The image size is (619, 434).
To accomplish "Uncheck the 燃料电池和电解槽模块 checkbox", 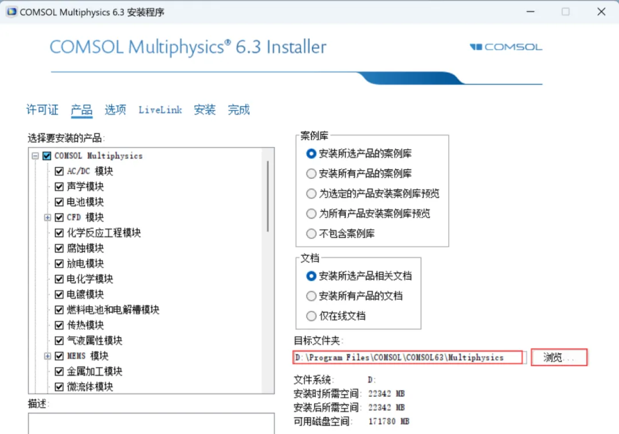I will pyautogui.click(x=59, y=309).
